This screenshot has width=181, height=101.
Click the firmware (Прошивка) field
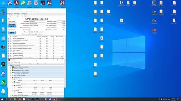[x=37, y=21]
